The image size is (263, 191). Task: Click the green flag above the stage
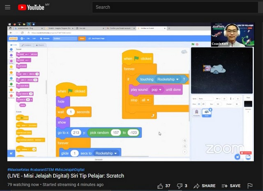point(192,44)
